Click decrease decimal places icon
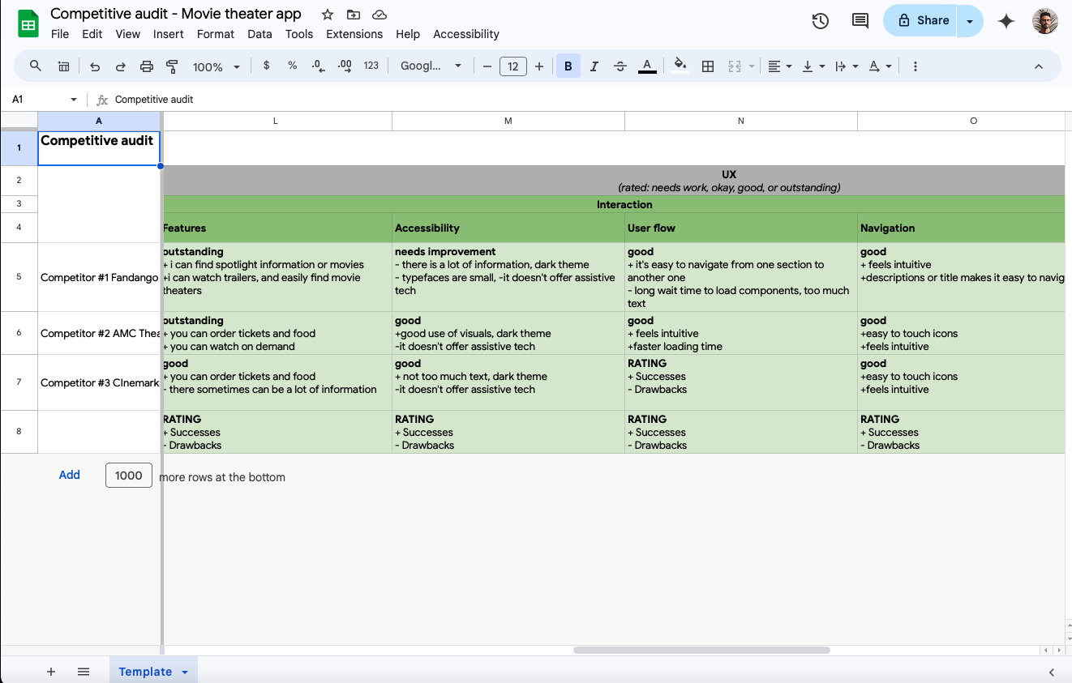The height and width of the screenshot is (683, 1072). (319, 66)
